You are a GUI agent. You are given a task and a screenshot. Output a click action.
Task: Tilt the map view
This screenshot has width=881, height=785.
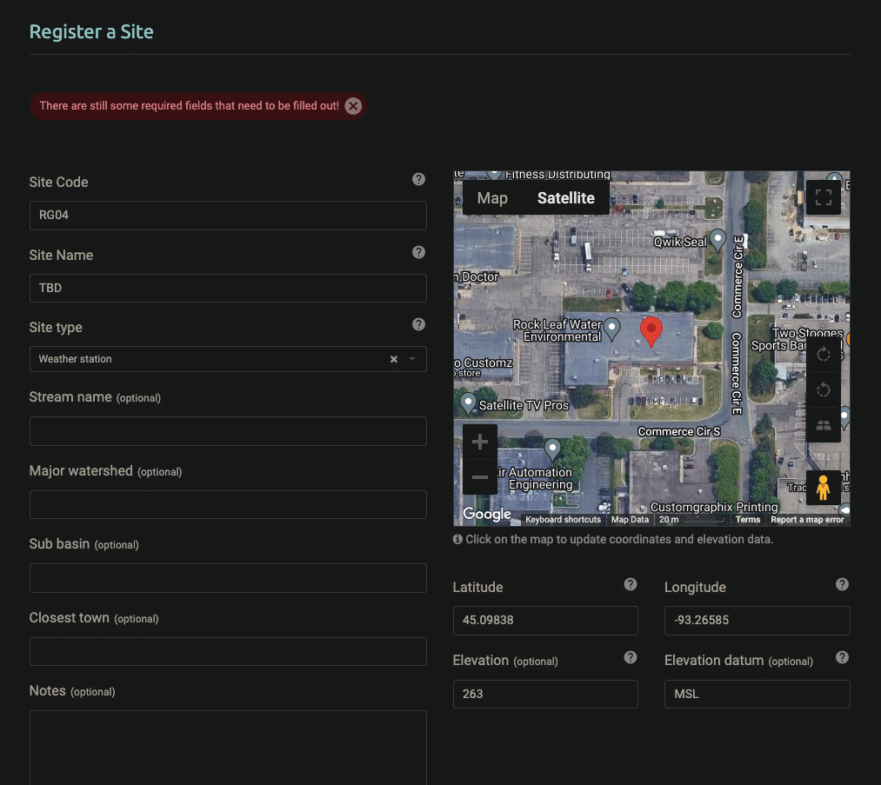823,425
